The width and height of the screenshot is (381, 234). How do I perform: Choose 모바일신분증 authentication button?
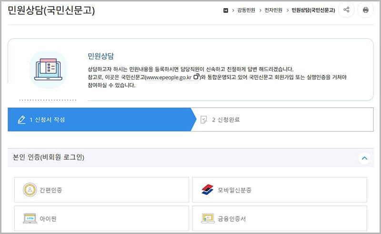(280, 190)
